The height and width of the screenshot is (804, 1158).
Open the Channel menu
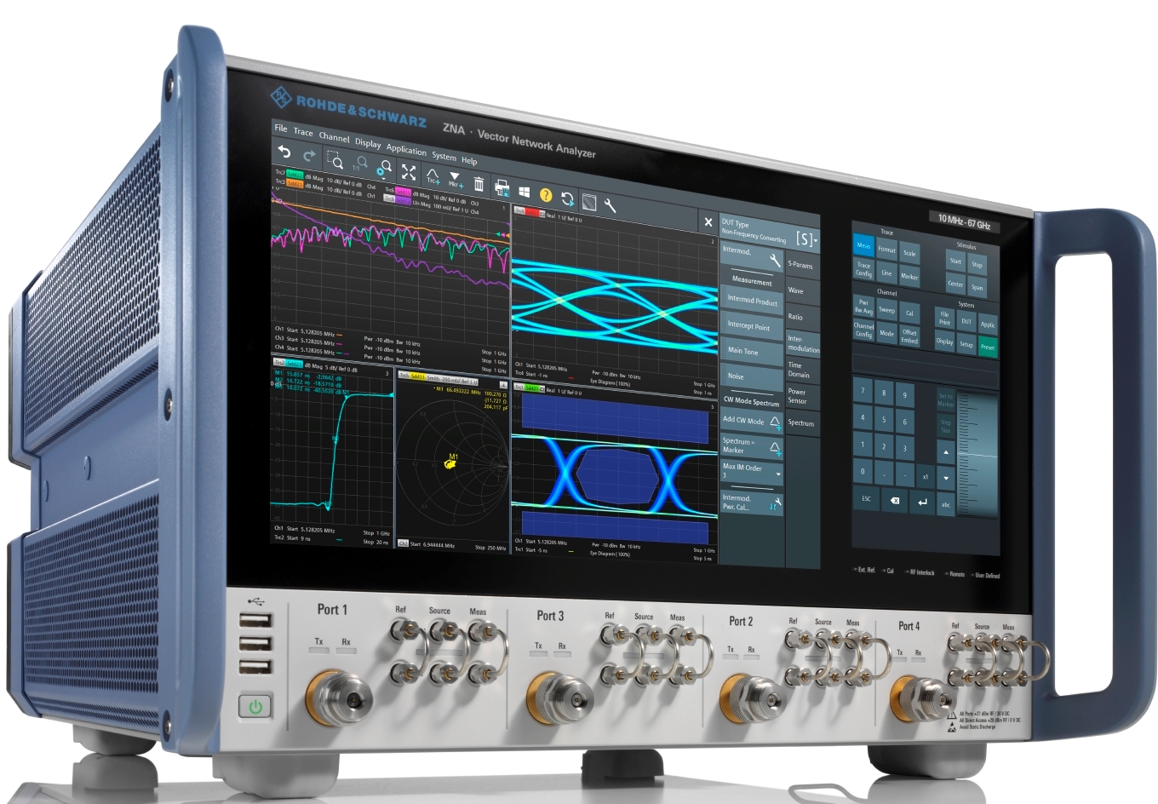pyautogui.click(x=334, y=137)
